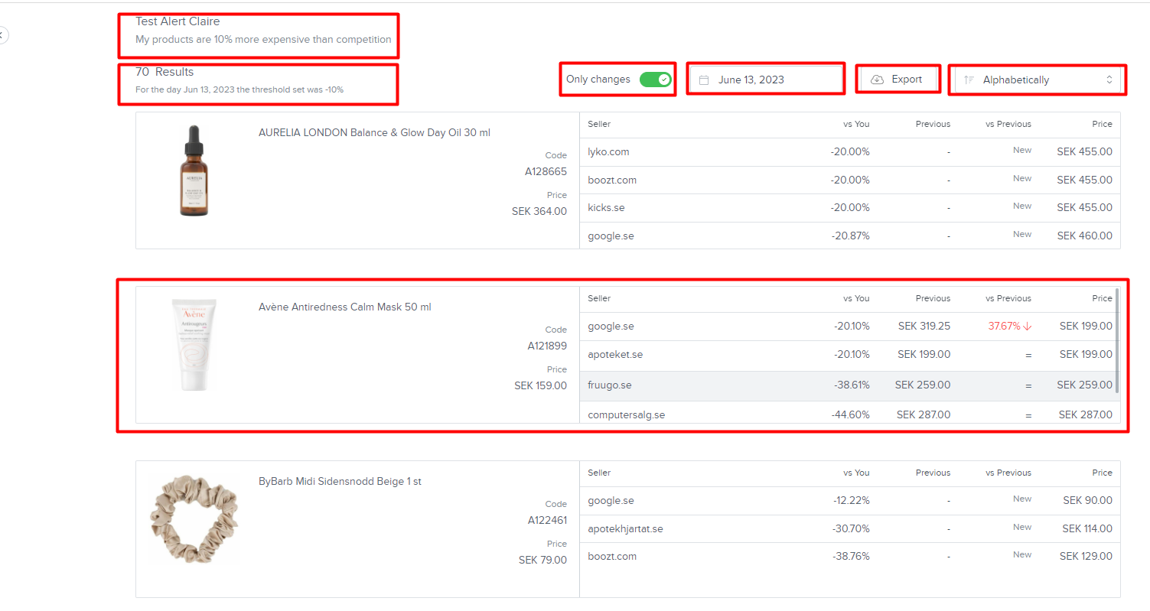The image size is (1150, 611).
Task: Open the computersalg.se seller link
Action: click(626, 415)
